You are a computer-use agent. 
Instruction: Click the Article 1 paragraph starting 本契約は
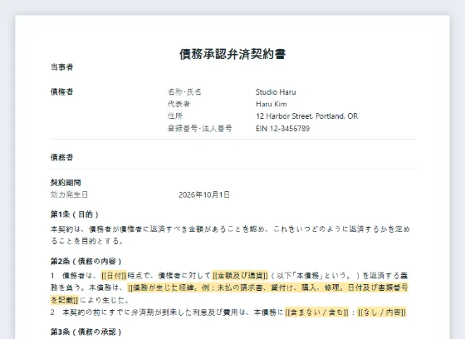pos(230,235)
